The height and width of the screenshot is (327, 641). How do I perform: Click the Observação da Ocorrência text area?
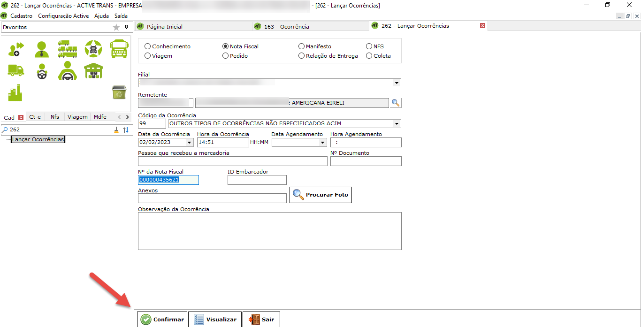pos(270,231)
